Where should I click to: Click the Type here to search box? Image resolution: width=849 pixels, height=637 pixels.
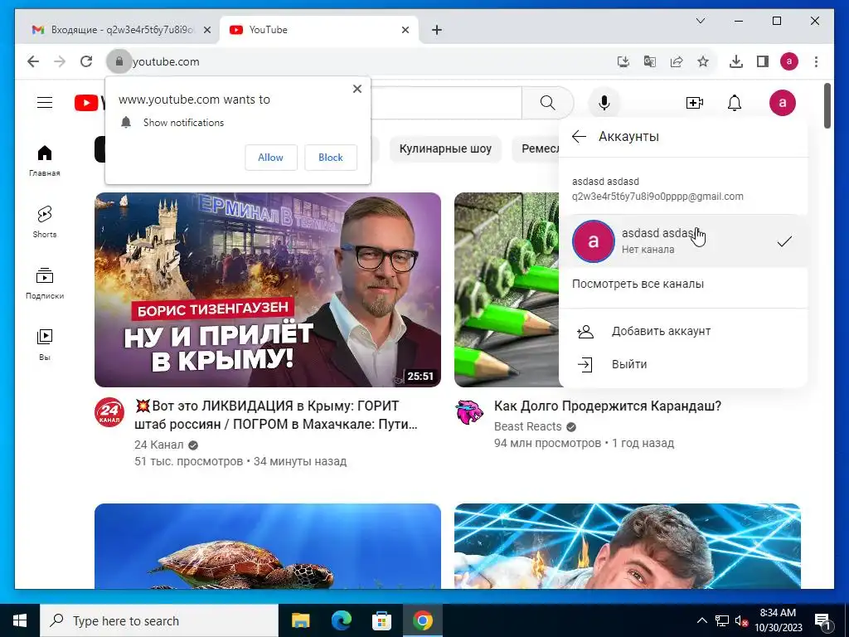tap(159, 620)
